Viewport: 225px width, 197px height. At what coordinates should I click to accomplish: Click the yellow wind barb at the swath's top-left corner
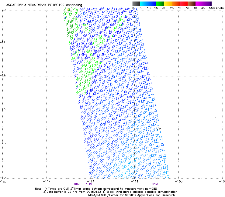point(68,9)
